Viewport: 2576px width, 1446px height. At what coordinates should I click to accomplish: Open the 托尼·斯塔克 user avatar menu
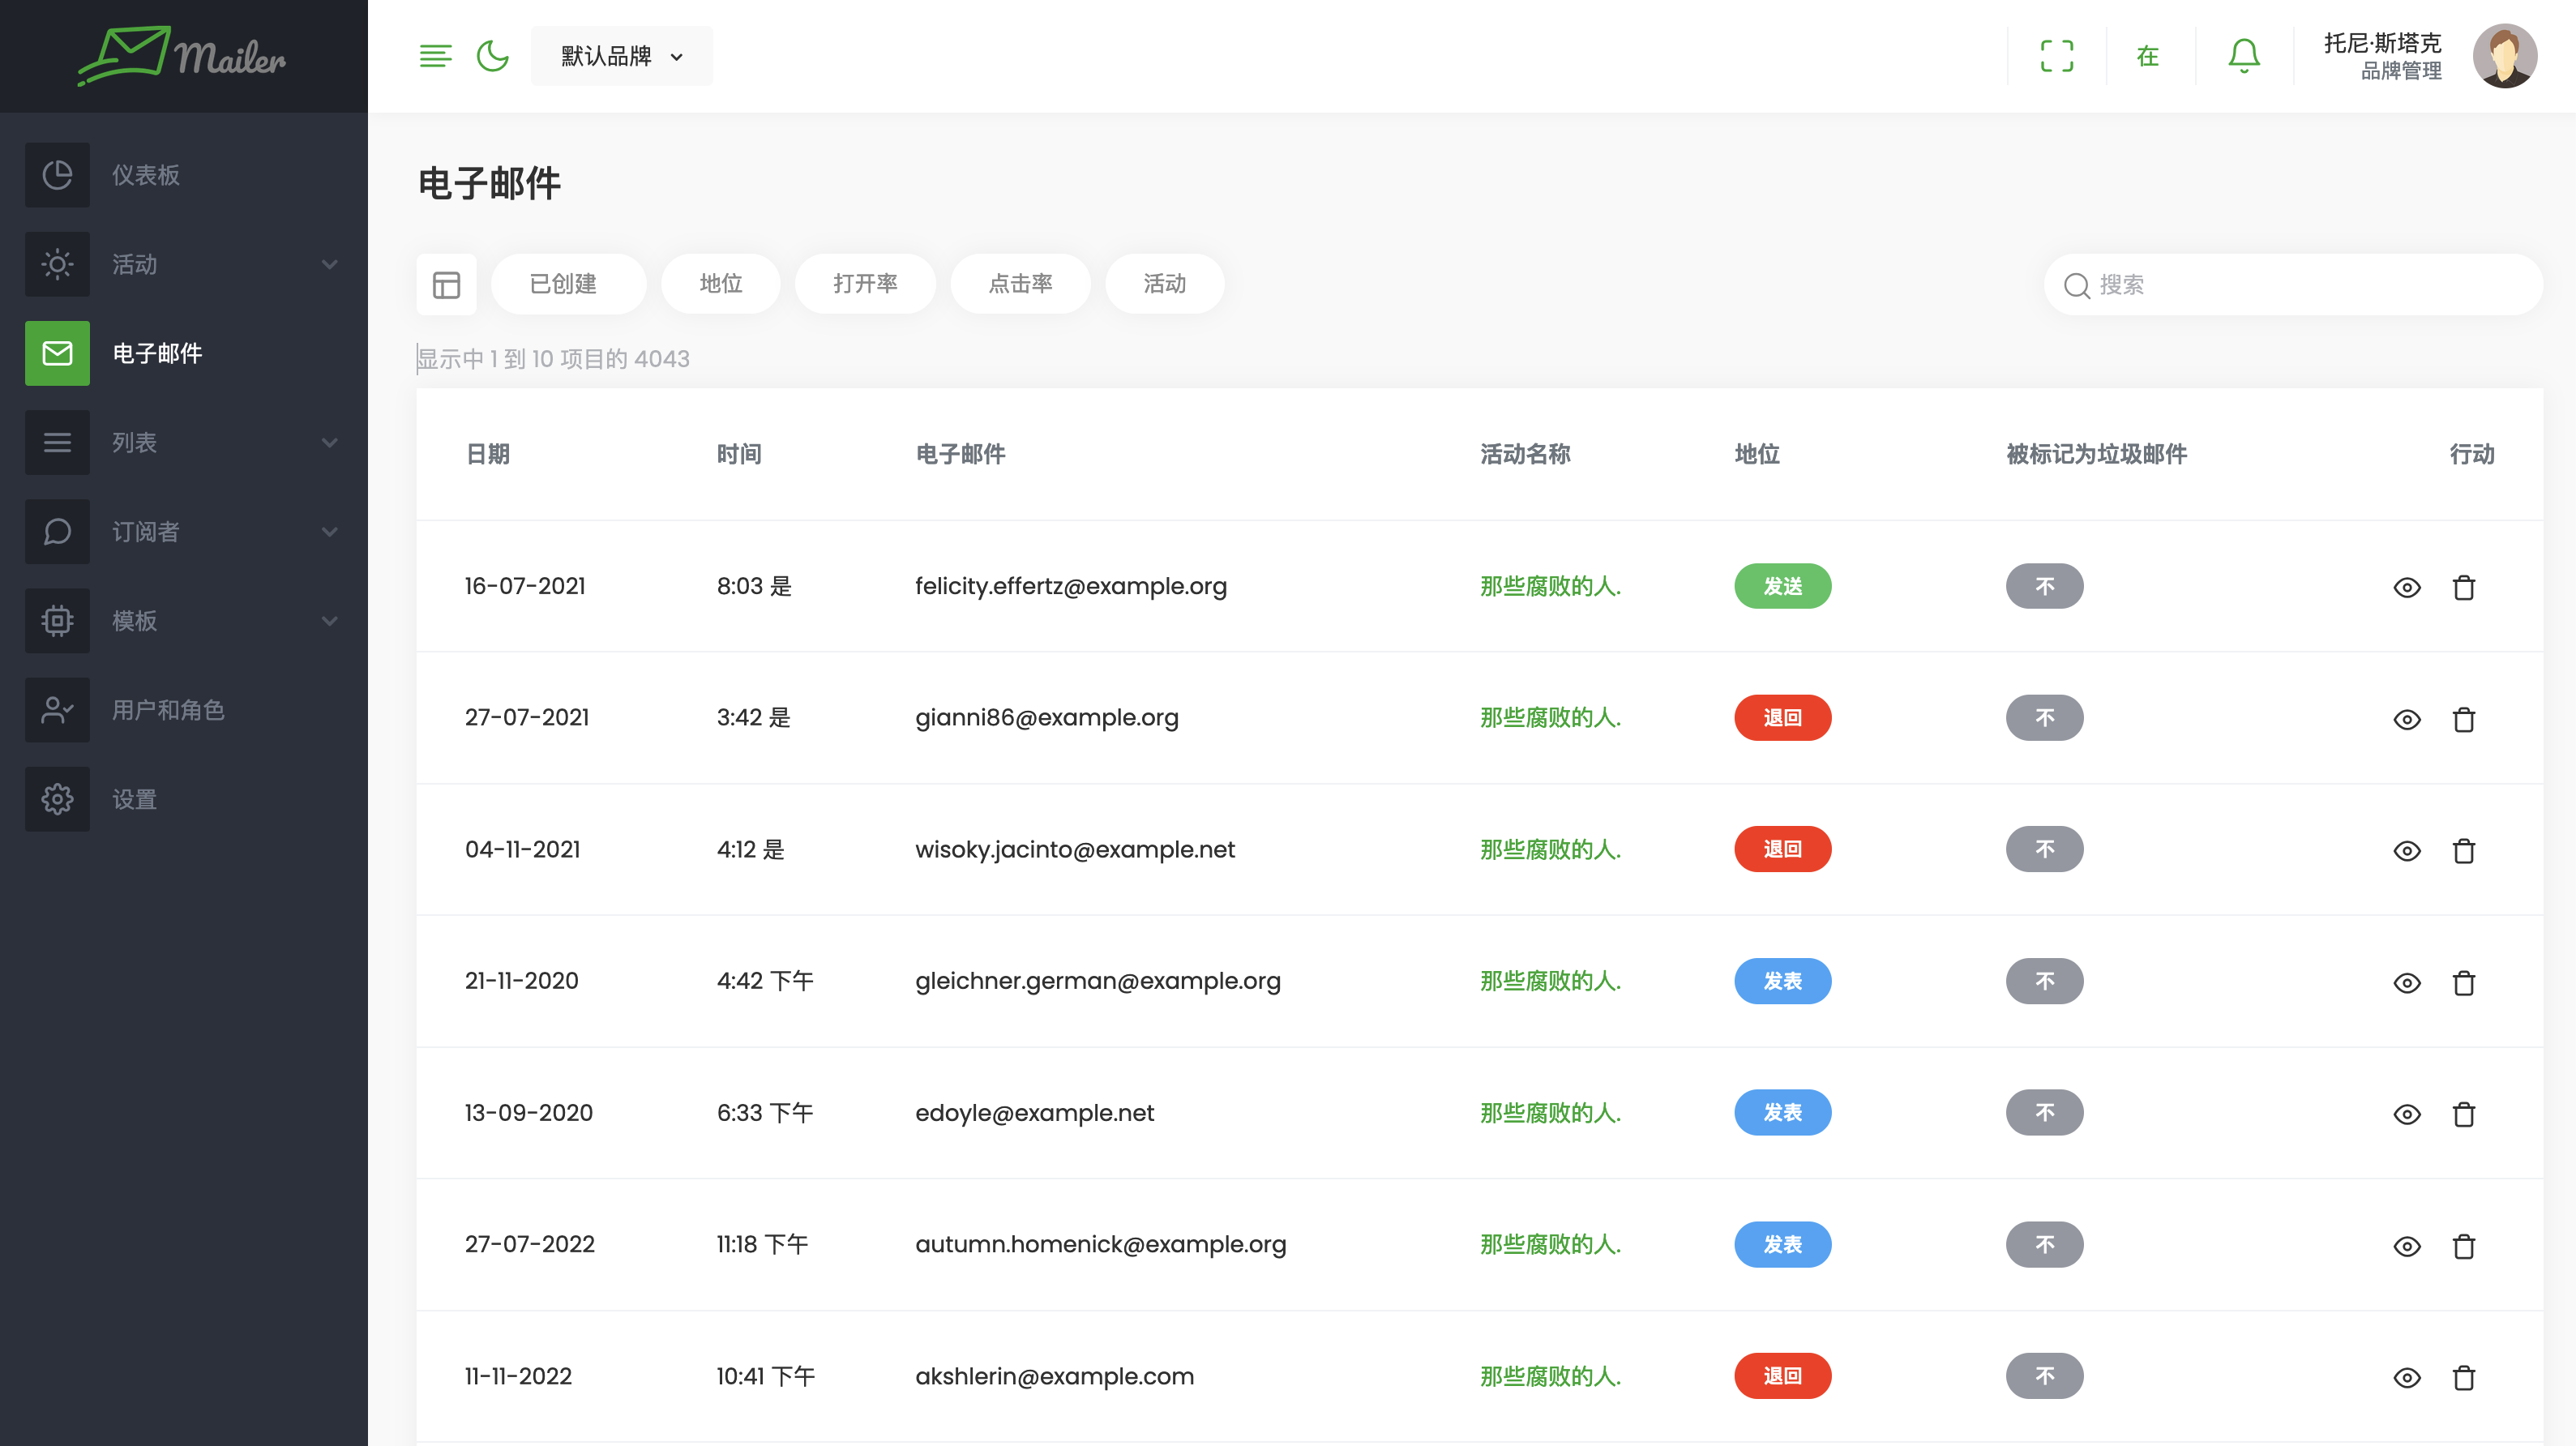(x=2504, y=56)
